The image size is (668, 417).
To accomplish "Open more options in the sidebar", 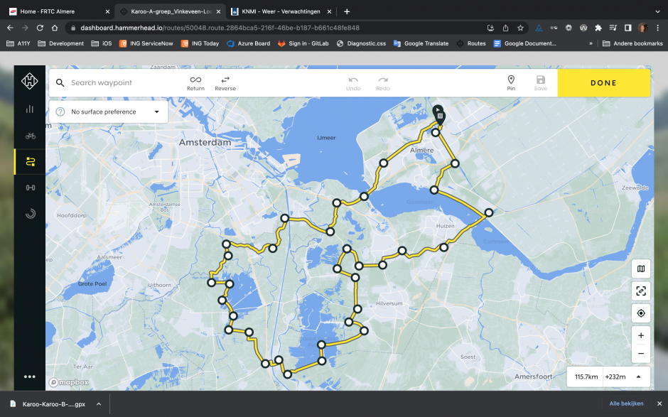I will [x=30, y=377].
